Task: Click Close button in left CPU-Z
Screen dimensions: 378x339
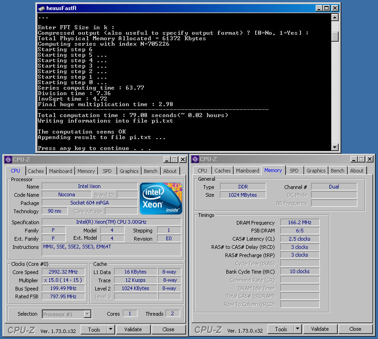Action: (168, 329)
